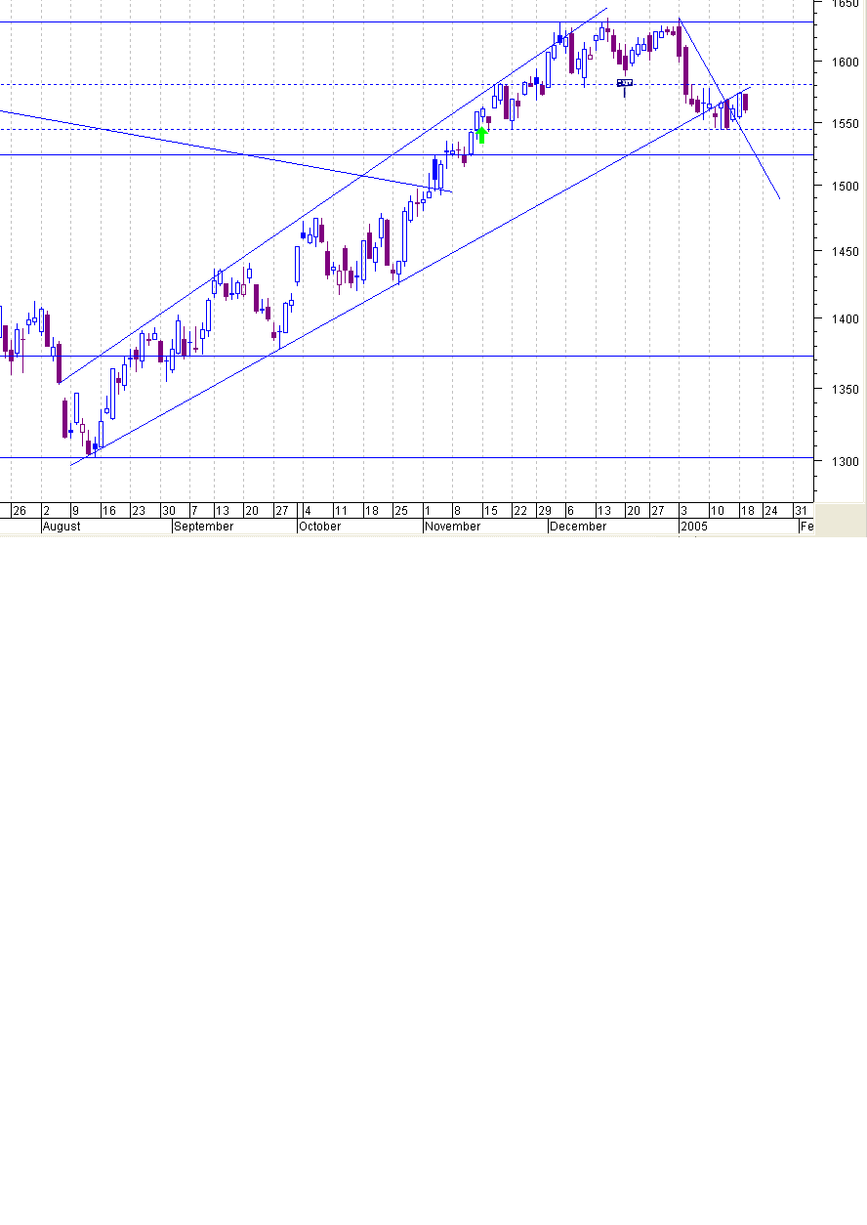Click the 1450 price axis label
867x1225 pixels.
tap(845, 251)
